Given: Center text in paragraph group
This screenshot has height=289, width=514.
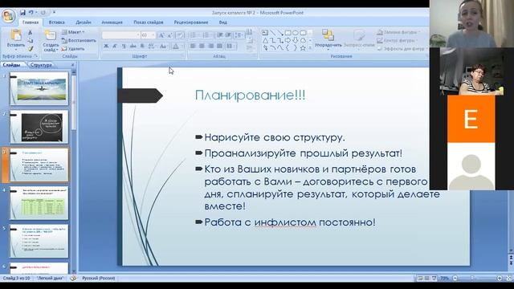Looking at the screenshot, I should (202, 46).
